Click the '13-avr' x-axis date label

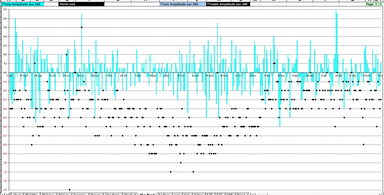[238, 75]
